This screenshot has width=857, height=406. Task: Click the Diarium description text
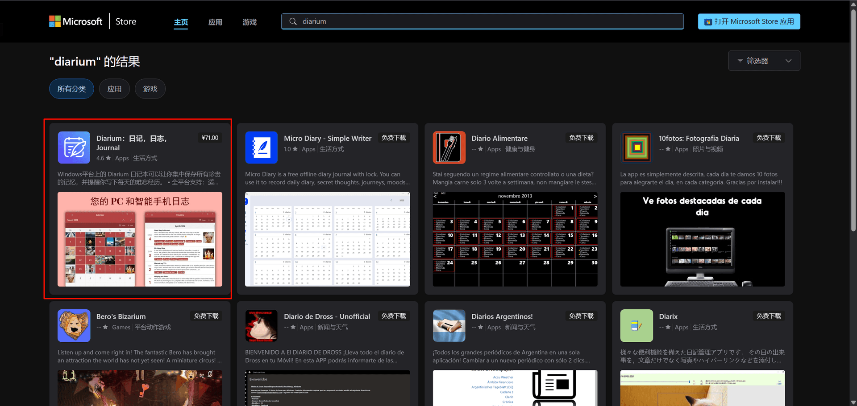point(139,178)
